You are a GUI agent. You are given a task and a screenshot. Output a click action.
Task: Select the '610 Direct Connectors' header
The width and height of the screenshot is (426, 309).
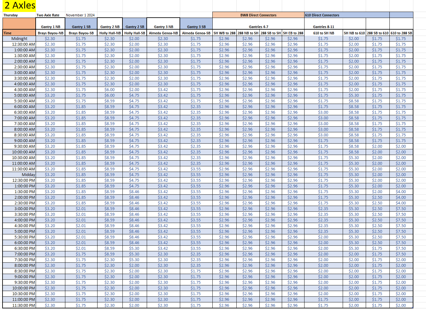347,15
